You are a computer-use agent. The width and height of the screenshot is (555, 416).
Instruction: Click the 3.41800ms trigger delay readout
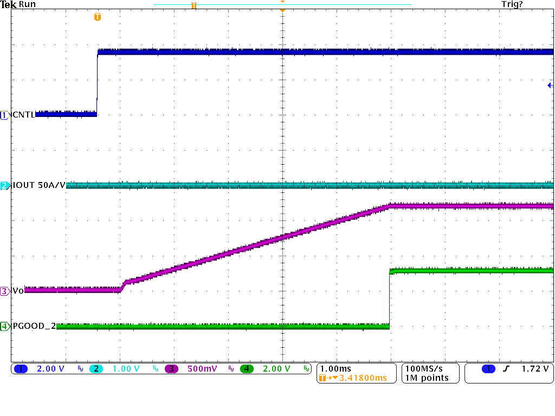362,378
